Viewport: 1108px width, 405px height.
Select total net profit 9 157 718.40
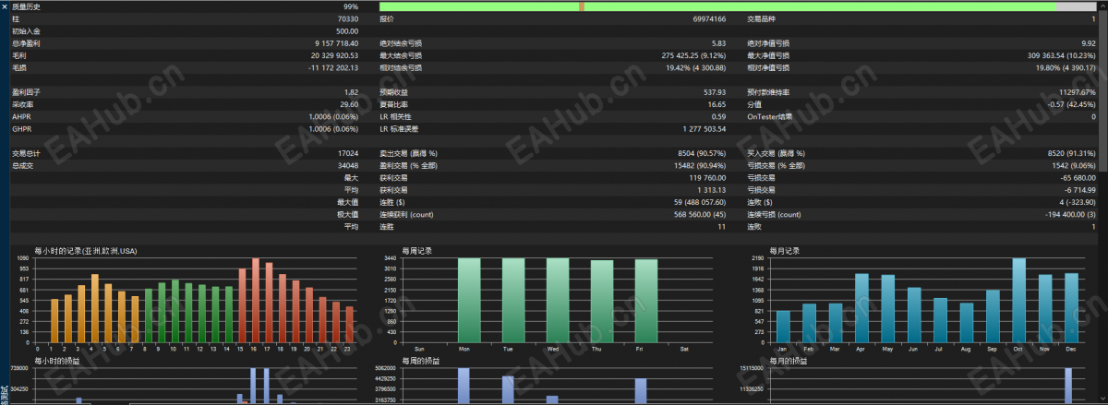336,43
